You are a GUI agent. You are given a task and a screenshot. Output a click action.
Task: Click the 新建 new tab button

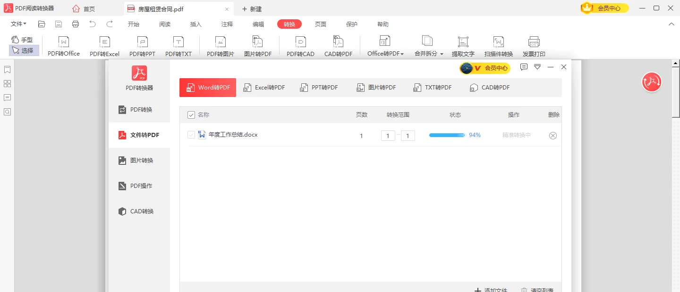tap(252, 9)
